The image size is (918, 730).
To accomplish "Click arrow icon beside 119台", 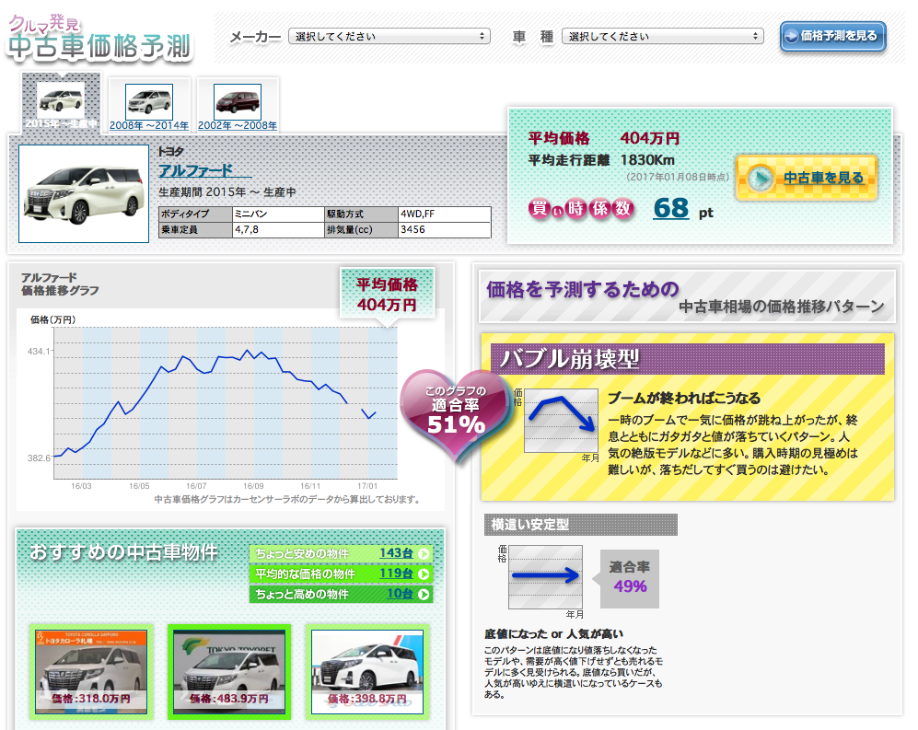I will (424, 574).
